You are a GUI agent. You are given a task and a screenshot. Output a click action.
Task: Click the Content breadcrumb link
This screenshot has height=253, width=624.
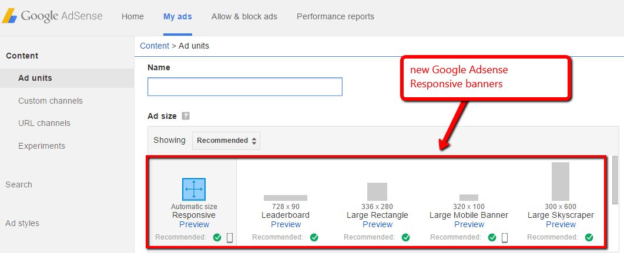pyautogui.click(x=154, y=46)
